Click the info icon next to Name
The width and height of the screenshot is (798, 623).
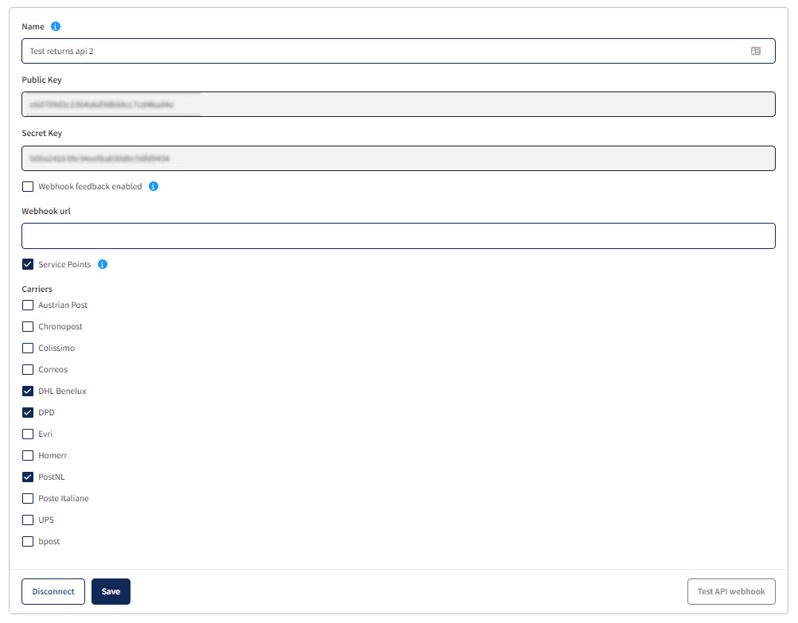point(56,26)
